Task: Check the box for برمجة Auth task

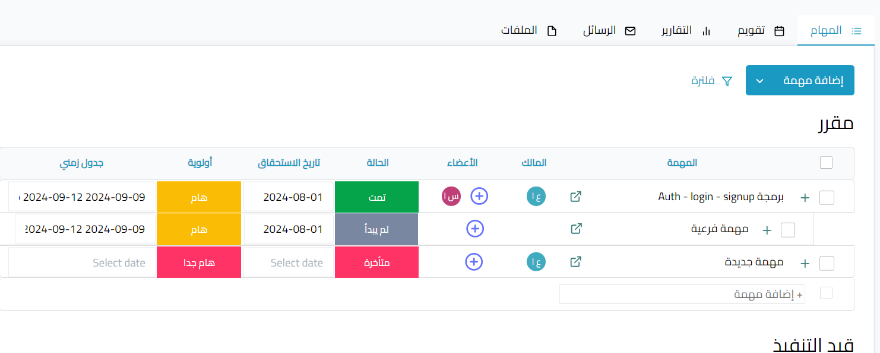Action: coord(827,197)
